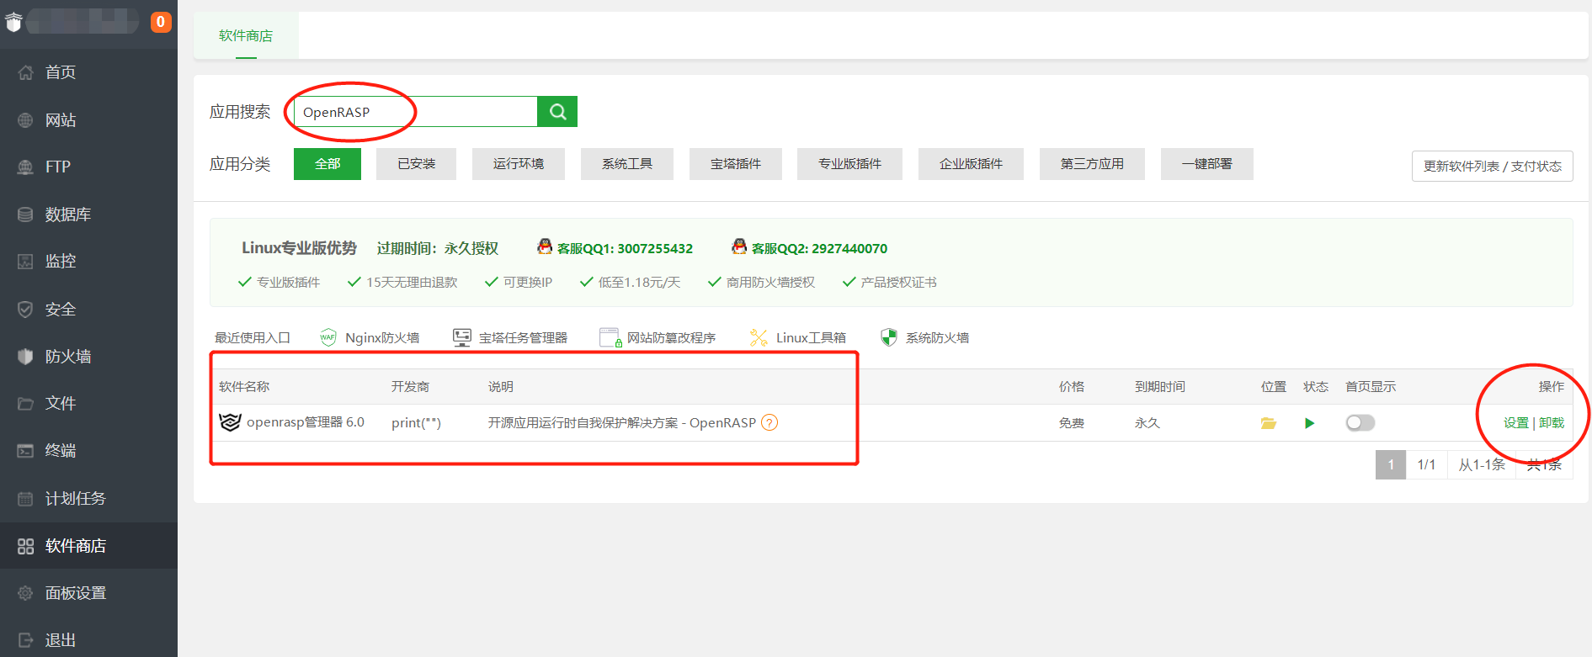Click the OpenRASP description text
1592x657 pixels.
pos(622,422)
